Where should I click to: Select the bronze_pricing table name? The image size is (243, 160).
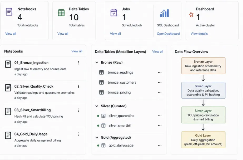click(119, 92)
